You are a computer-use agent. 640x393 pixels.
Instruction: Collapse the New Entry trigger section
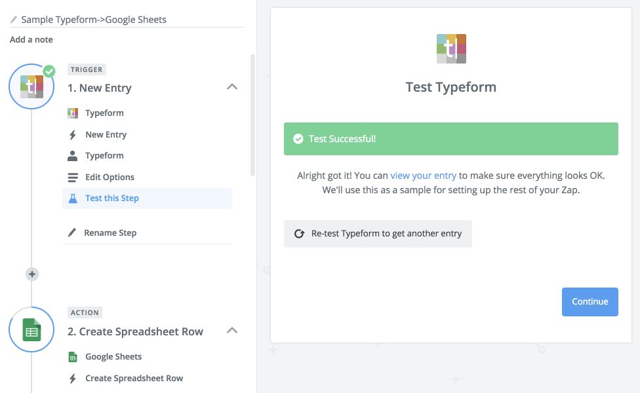[231, 87]
